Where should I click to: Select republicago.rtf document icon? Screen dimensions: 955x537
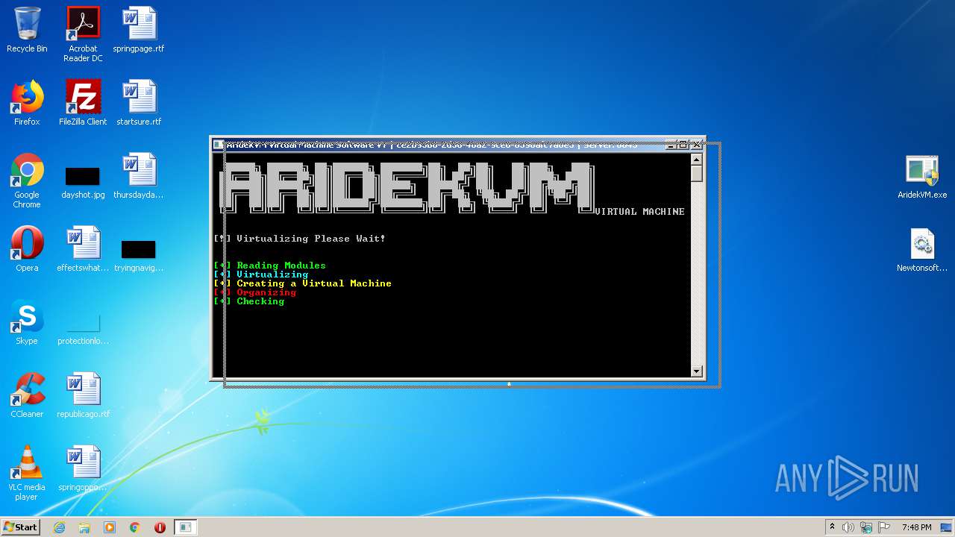83,395
